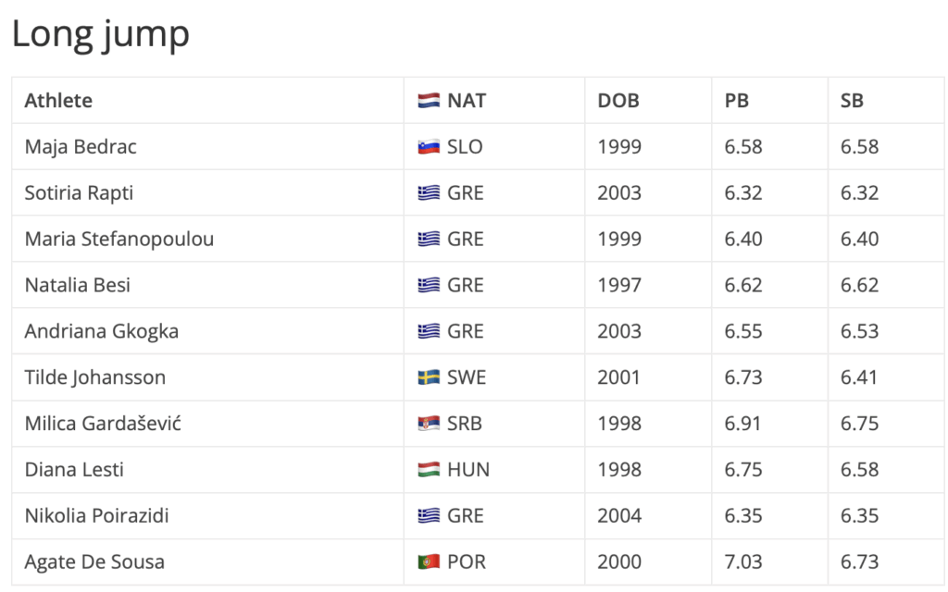Click the Sweden flag beside SWE
Image resolution: width=948 pixels, height=592 pixels.
(428, 377)
